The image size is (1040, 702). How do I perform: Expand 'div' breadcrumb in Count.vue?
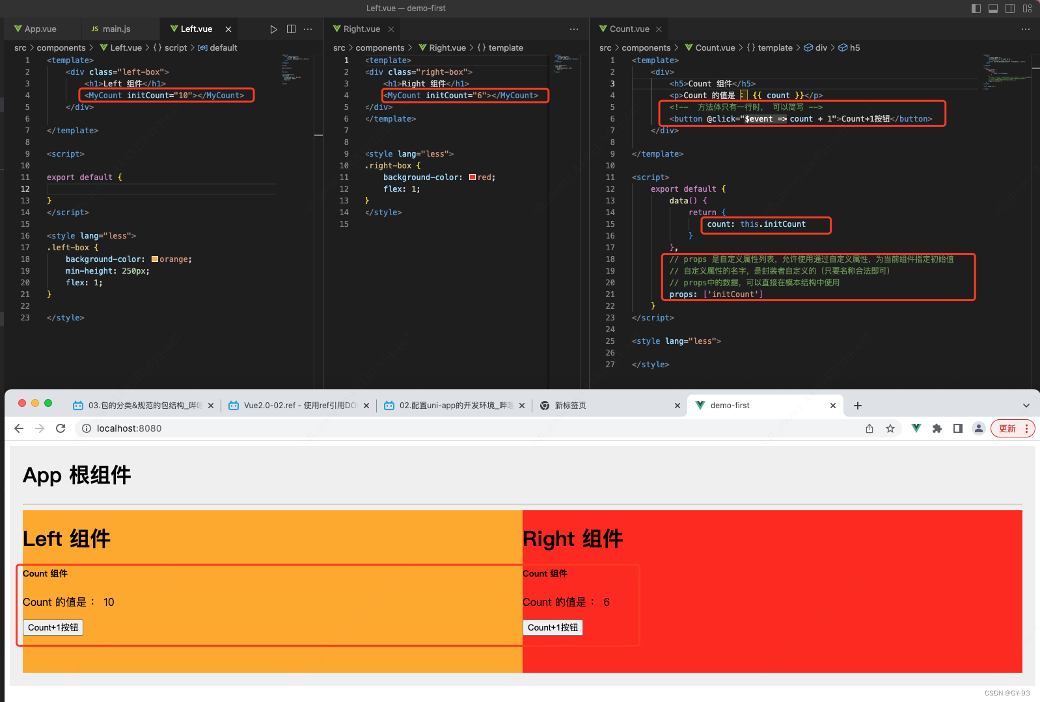click(x=815, y=48)
